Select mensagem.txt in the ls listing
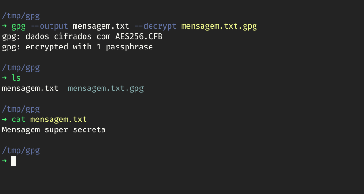 (x=30, y=88)
